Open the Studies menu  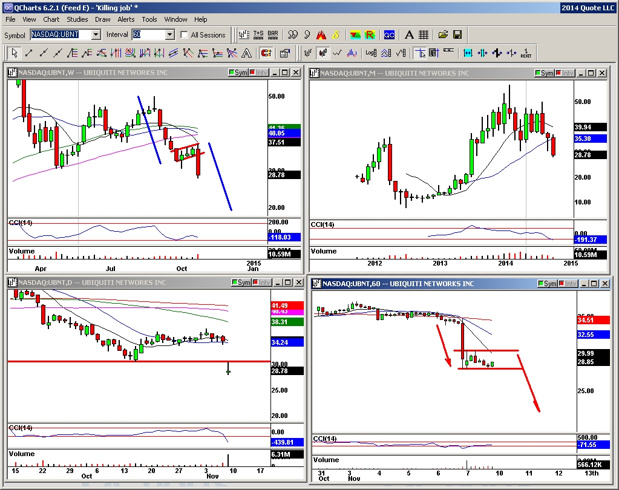click(77, 19)
